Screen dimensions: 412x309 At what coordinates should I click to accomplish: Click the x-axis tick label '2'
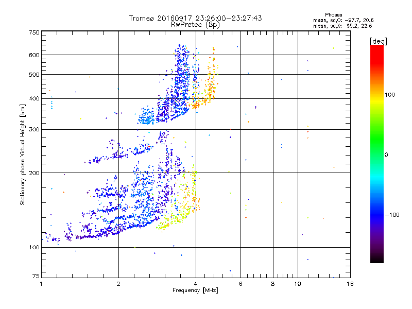click(x=118, y=284)
